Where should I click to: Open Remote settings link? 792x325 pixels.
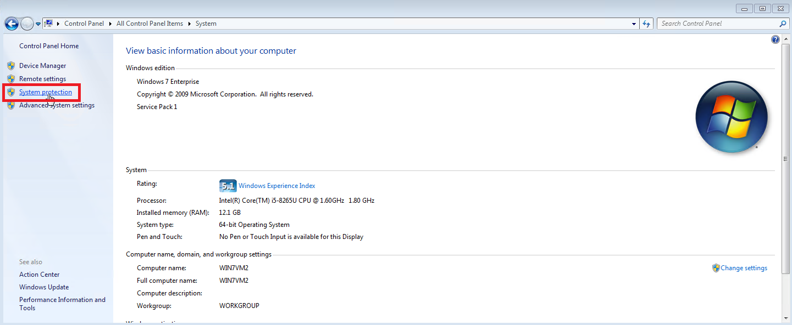pos(42,79)
